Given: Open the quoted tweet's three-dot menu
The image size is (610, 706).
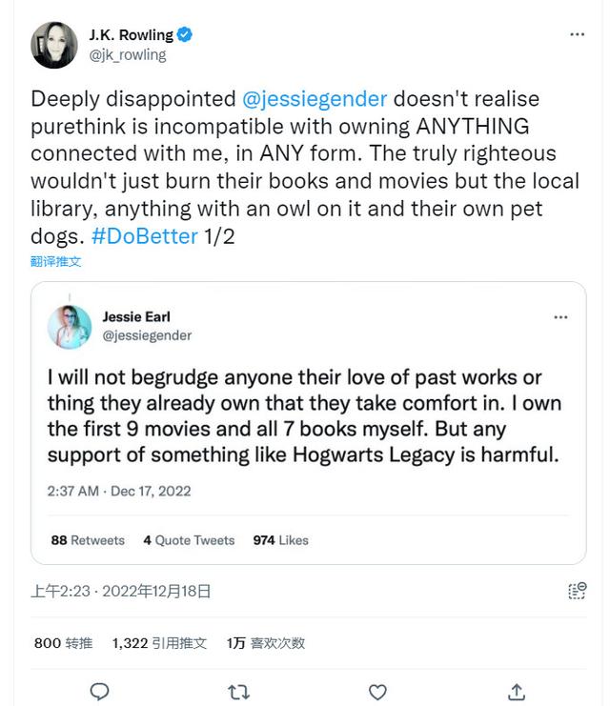Looking at the screenshot, I should 560,317.
